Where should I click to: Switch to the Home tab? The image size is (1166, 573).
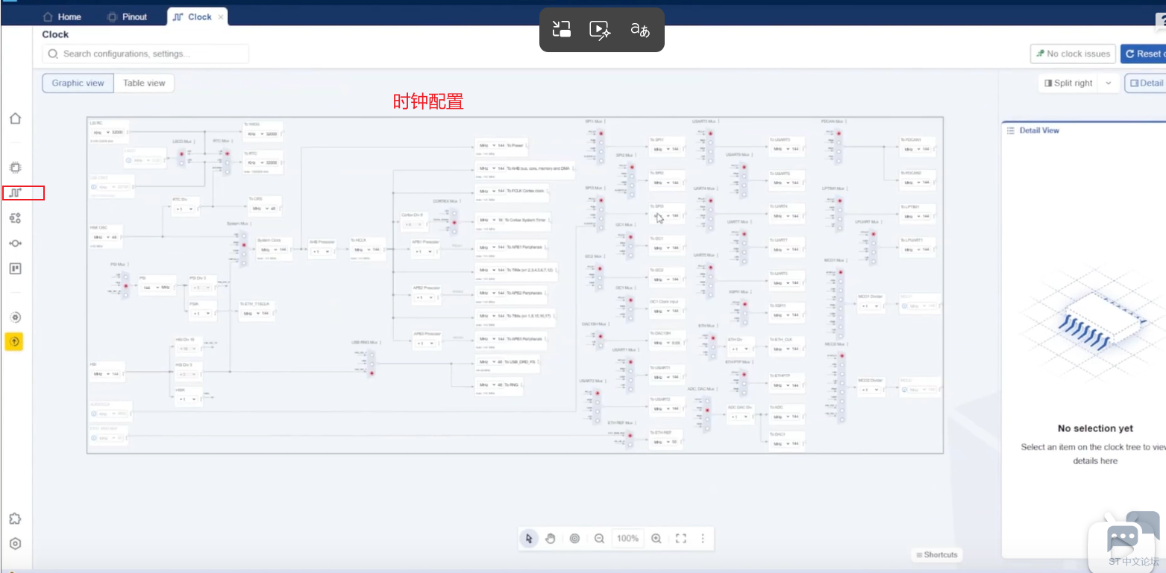[62, 16]
